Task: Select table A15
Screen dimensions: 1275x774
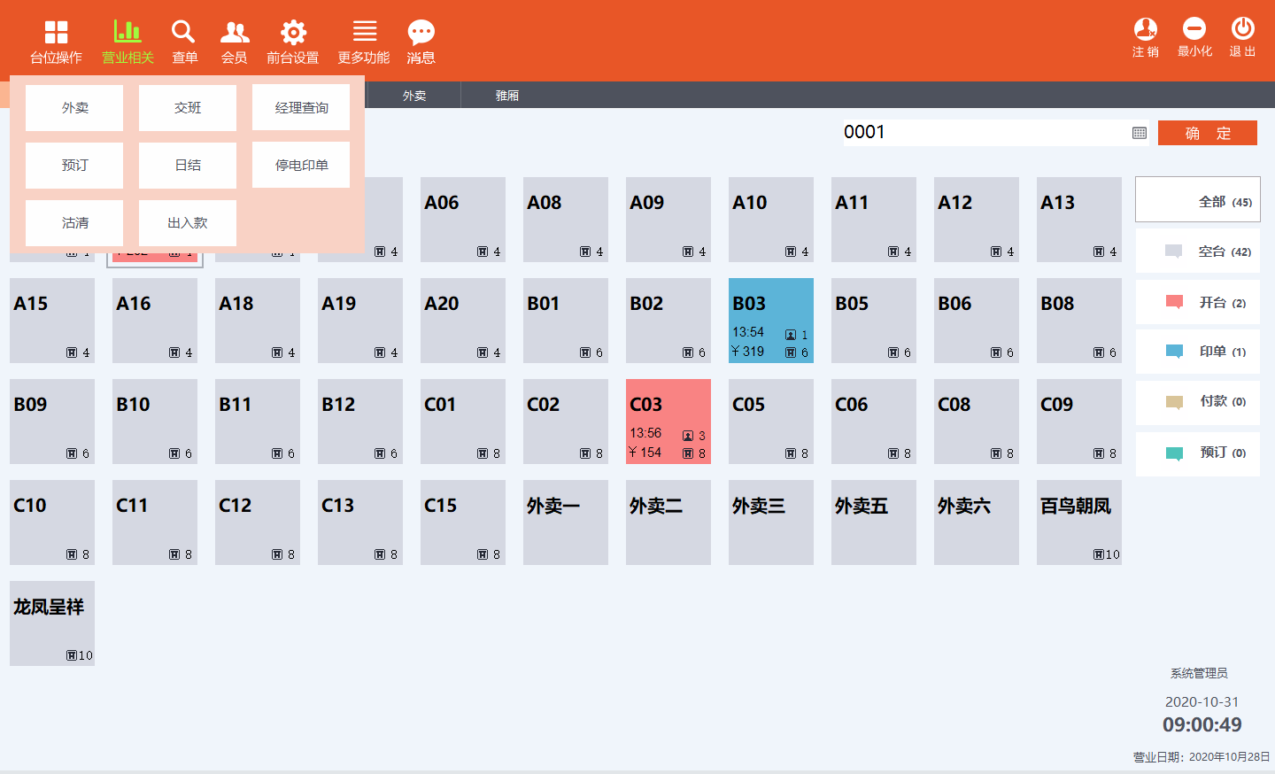Action: [x=52, y=321]
